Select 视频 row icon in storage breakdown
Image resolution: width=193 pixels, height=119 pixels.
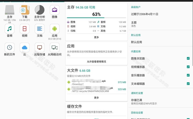coord(68,26)
